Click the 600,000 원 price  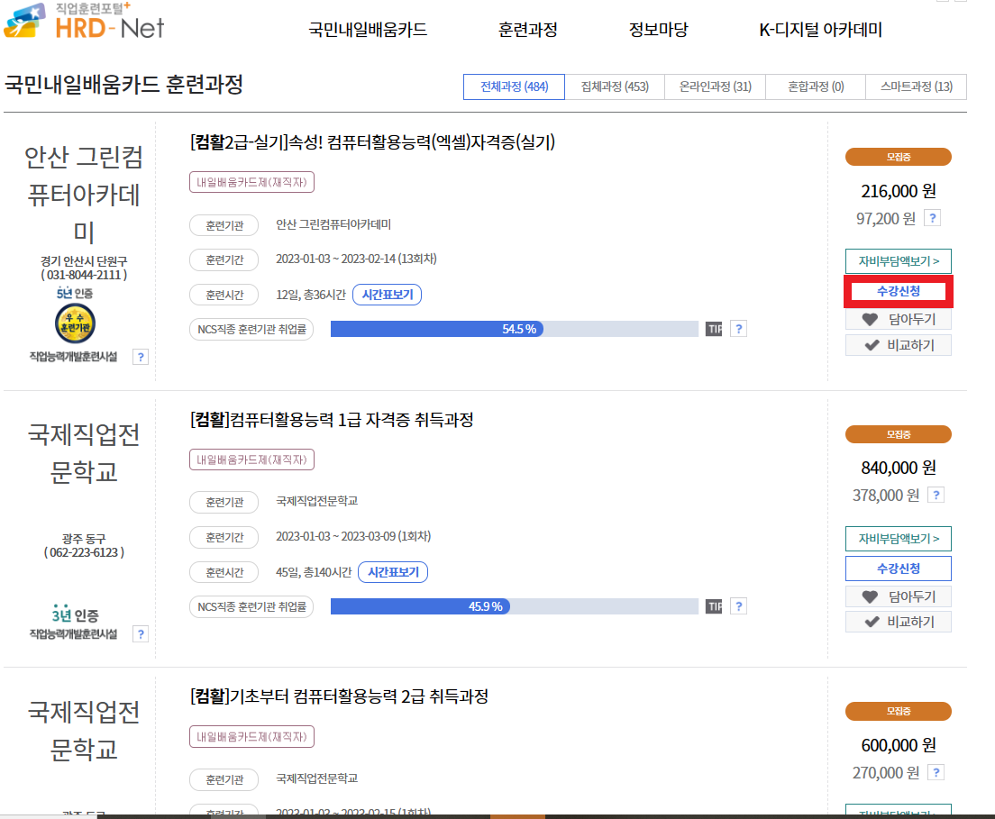(x=898, y=745)
